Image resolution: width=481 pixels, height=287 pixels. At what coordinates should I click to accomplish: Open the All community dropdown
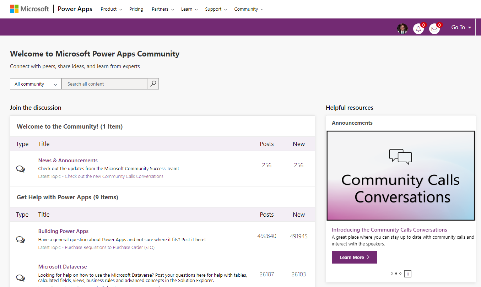coord(36,84)
